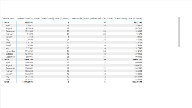Viewport: 192px width, 108px height.
Task: Sort by the Calendar Year column header
Action: [x=8, y=18]
